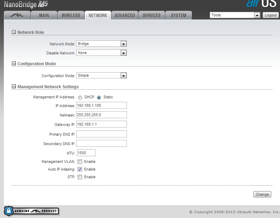The width and height of the screenshot is (280, 218).
Task: Click the airOS logo
Action: coord(261,3)
